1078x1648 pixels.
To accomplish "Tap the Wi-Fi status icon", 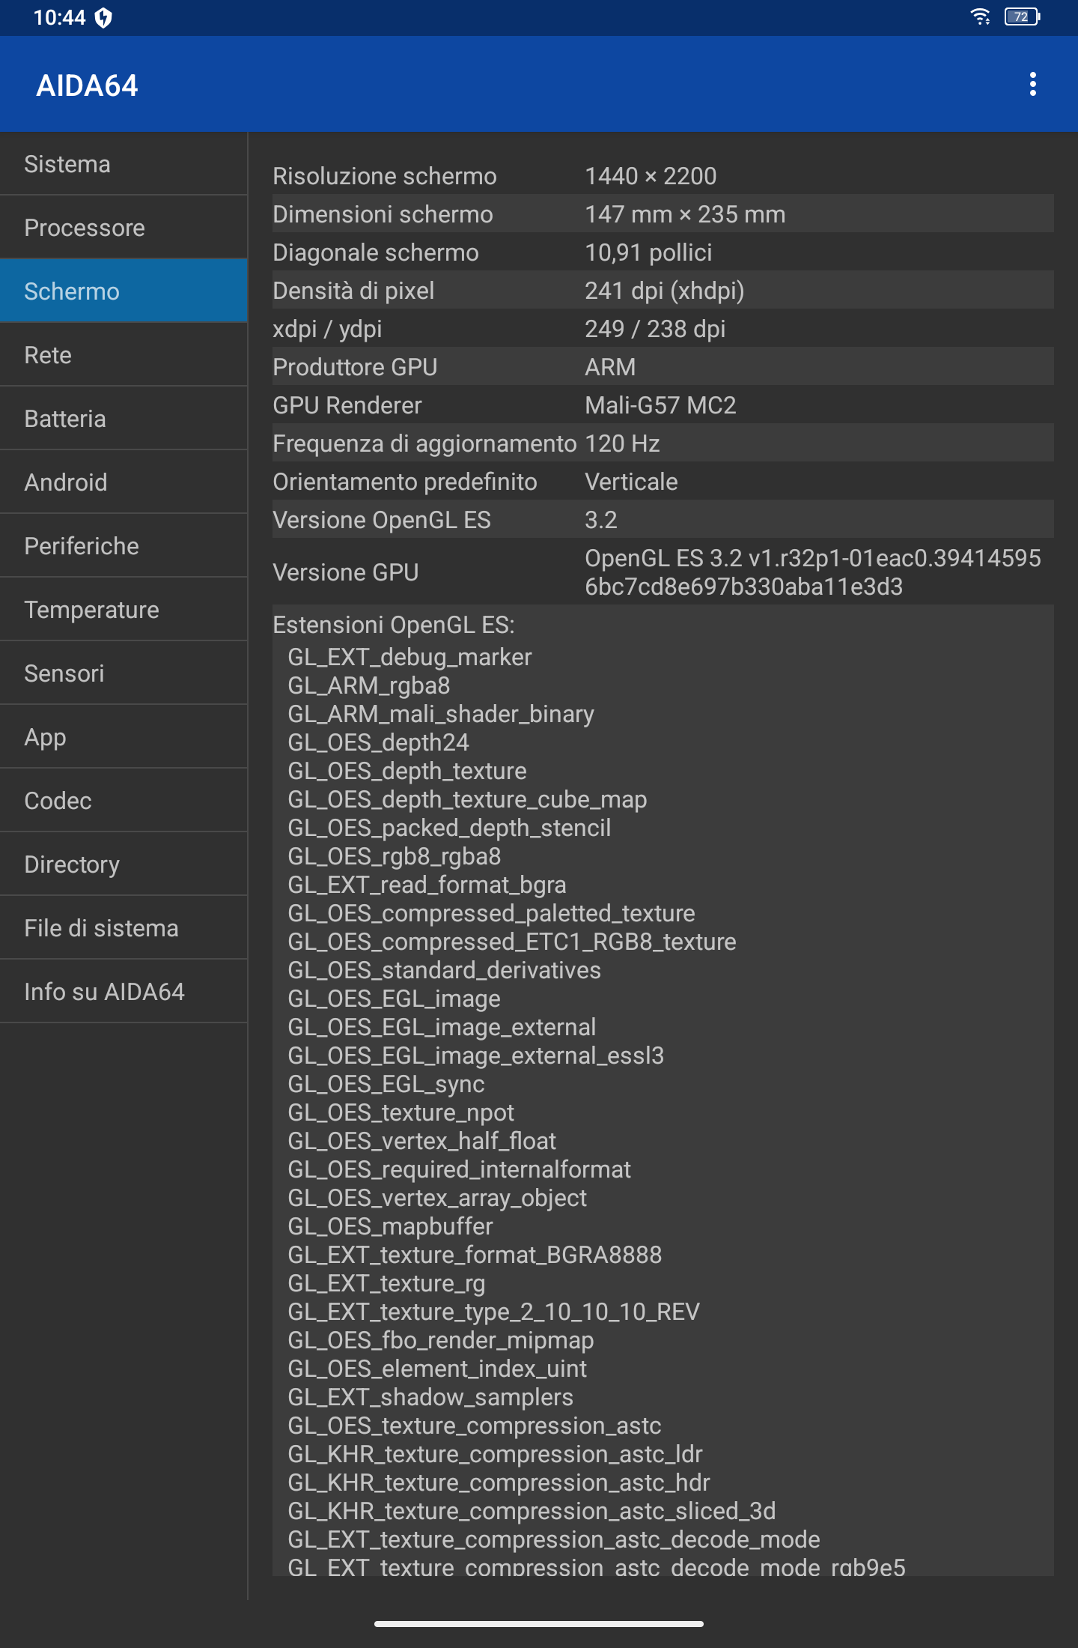I will pyautogui.click(x=980, y=16).
